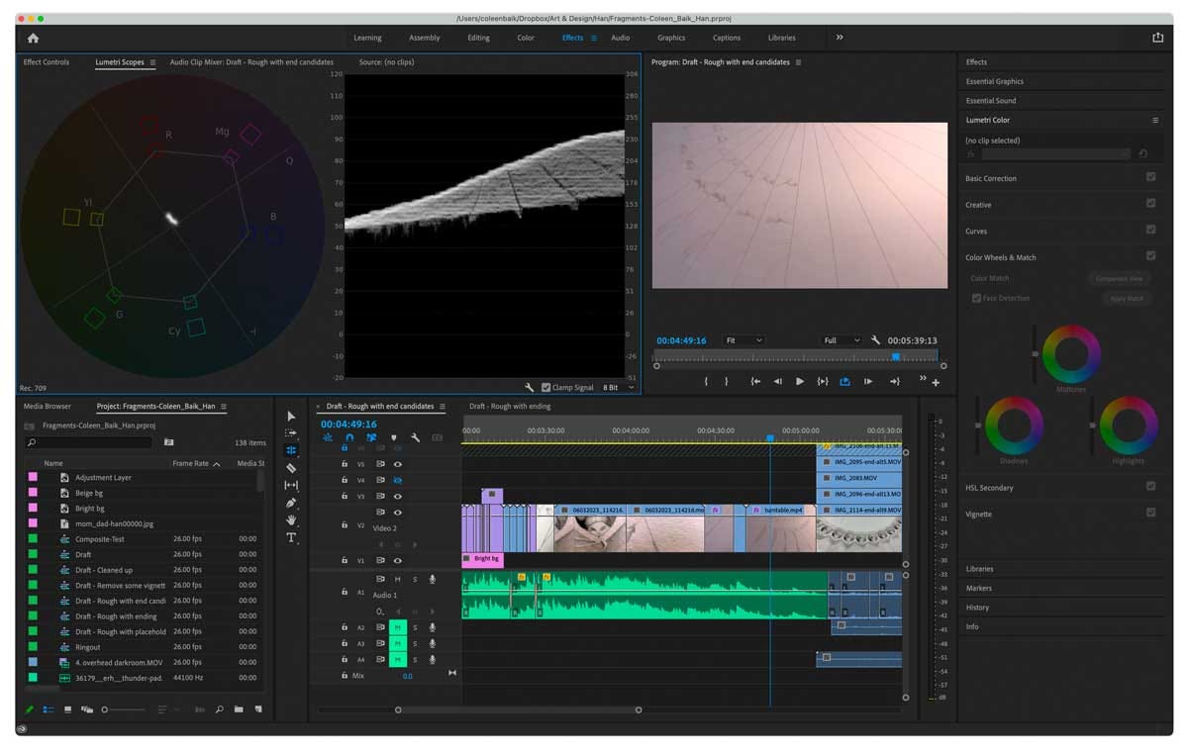1188x753 pixels.
Task: Click the Midtones color wheel
Action: click(1070, 354)
